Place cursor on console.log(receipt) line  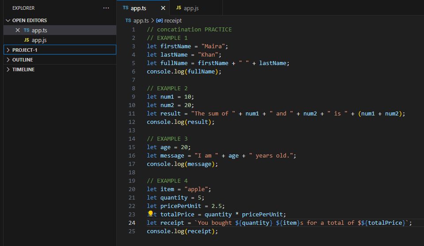pos(182,231)
